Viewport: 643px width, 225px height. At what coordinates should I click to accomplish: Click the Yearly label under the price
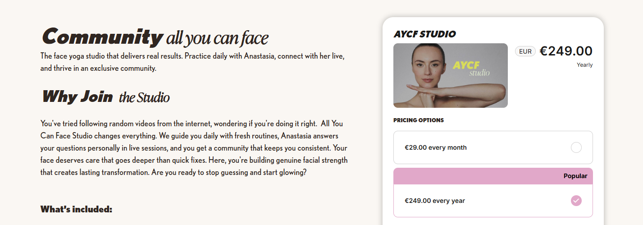pyautogui.click(x=584, y=65)
